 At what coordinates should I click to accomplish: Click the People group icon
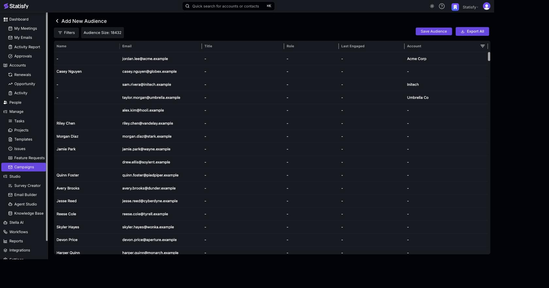6,102
